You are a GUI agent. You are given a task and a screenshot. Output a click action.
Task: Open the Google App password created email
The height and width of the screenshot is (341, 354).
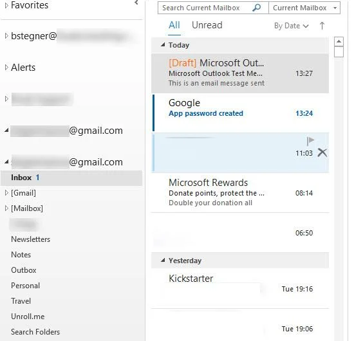pos(240,113)
